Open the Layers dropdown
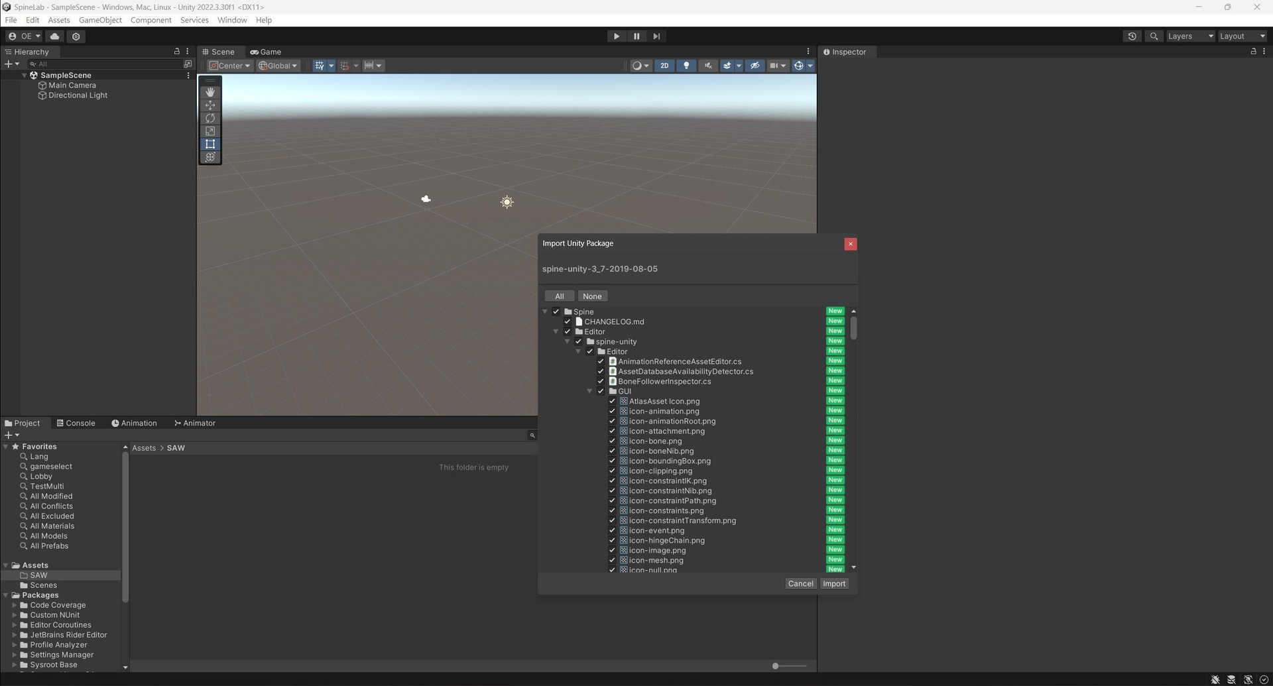1273x686 pixels. [1189, 36]
